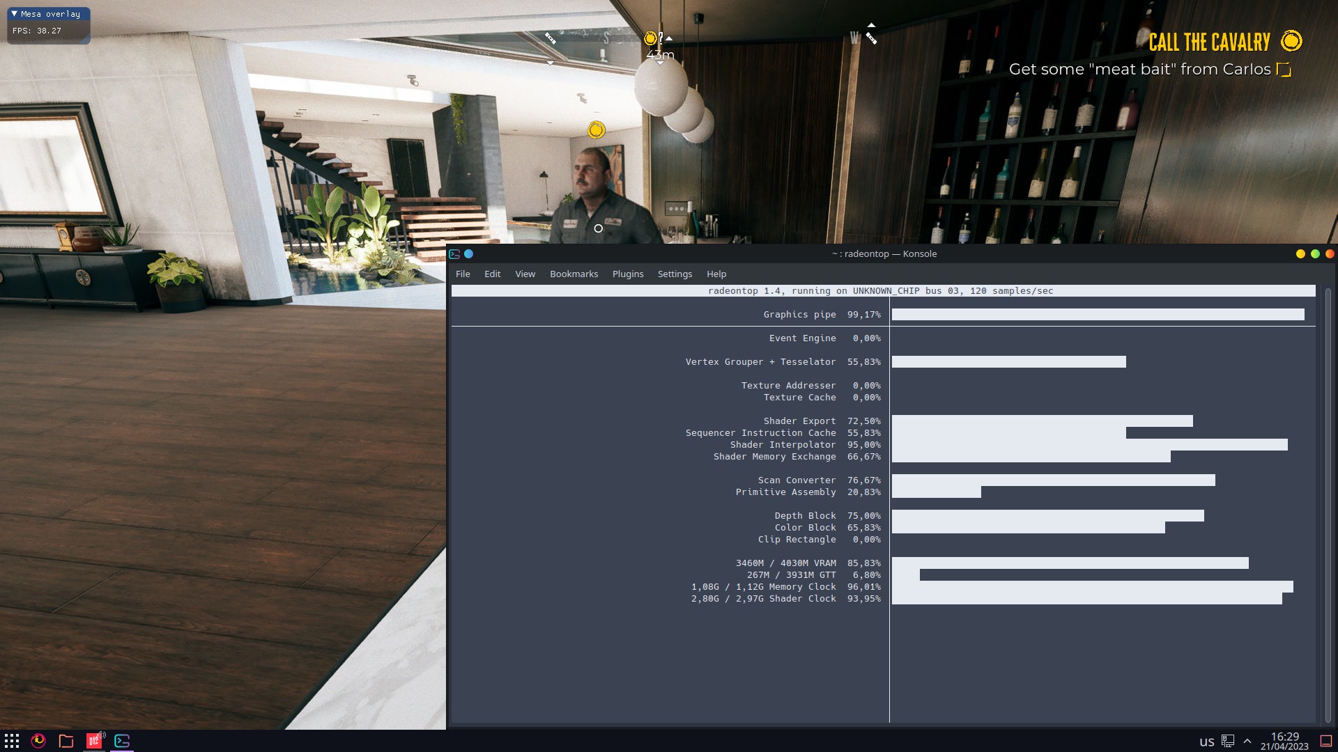The height and width of the screenshot is (752, 1338).
Task: Switch to the D12 game task
Action: click(94, 741)
